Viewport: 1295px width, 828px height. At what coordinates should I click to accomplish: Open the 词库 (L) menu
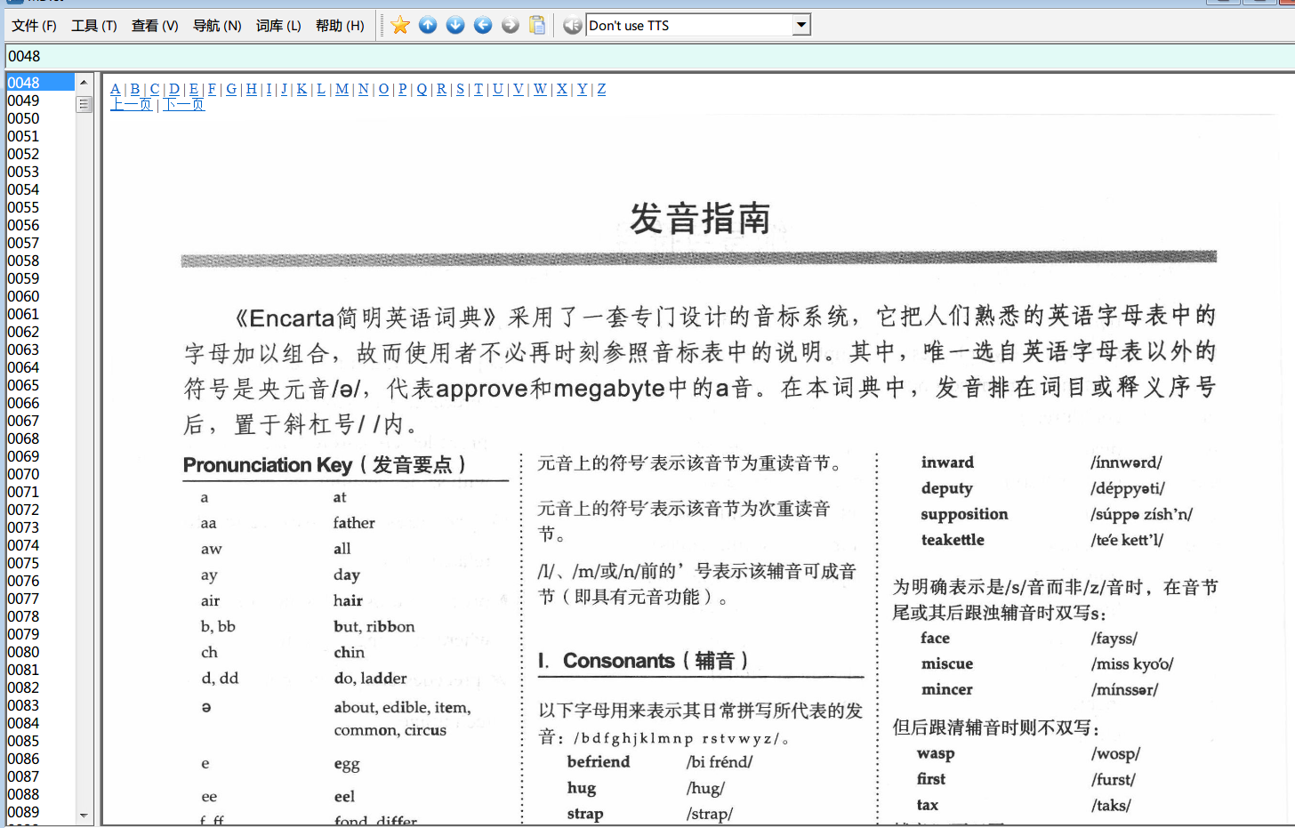tap(278, 26)
